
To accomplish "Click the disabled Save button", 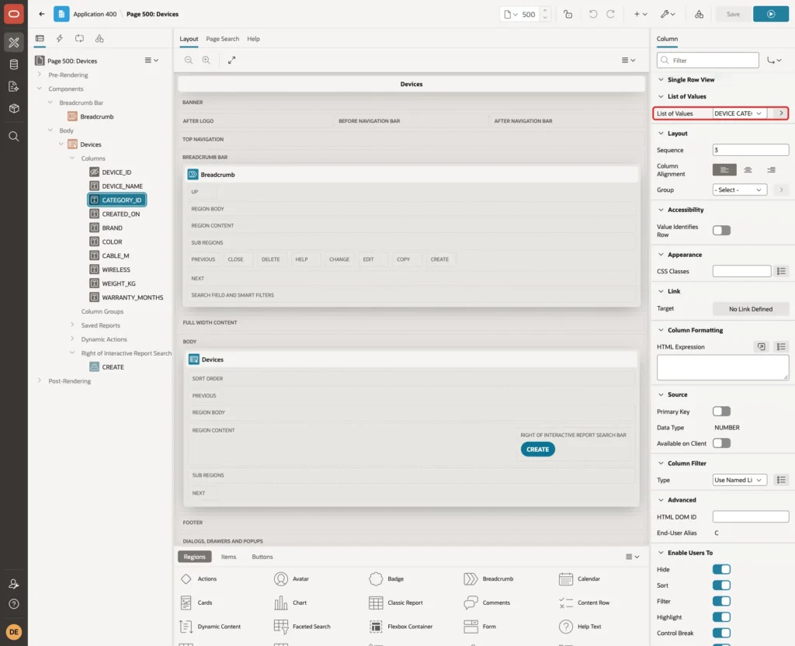I will point(733,14).
